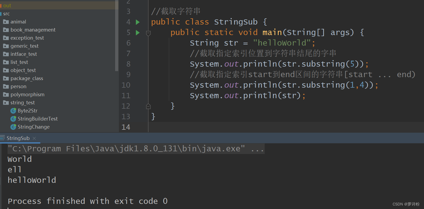424x209 pixels.
Task: Click "Process finished with exit code 0"
Action: point(88,201)
